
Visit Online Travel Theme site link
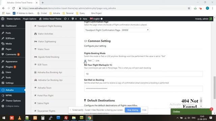[x=50, y=19]
